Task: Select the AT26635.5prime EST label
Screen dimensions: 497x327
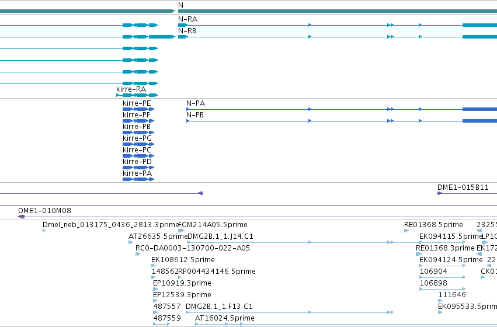Action: [158, 236]
